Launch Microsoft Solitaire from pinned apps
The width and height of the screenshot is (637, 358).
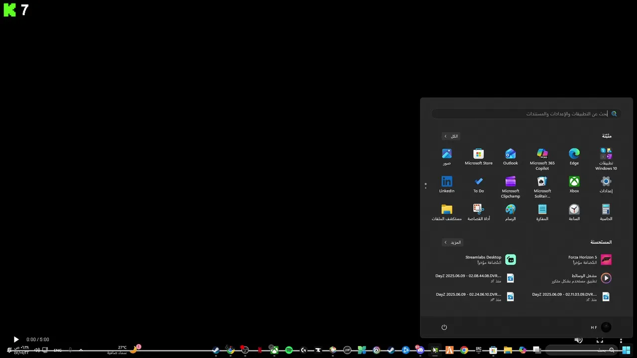(x=542, y=187)
